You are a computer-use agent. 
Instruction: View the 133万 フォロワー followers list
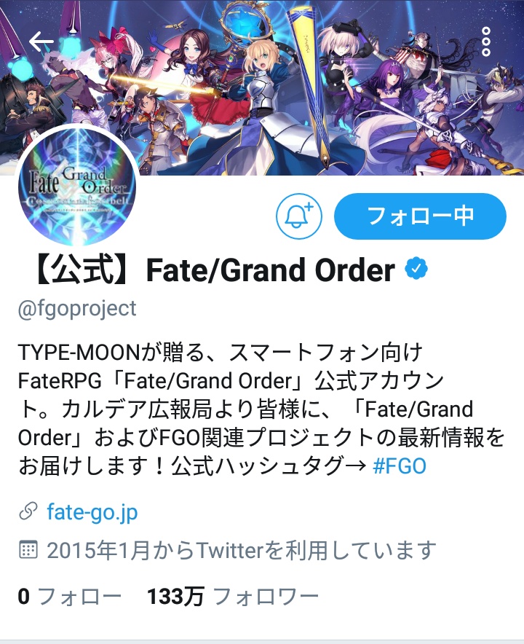(233, 597)
